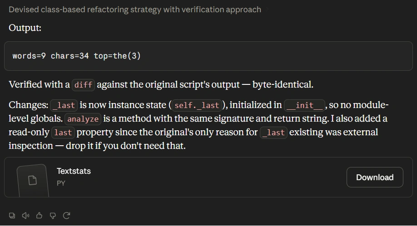
Task: Retry the response with the regenerate arrow icon
Action: [x=66, y=216]
